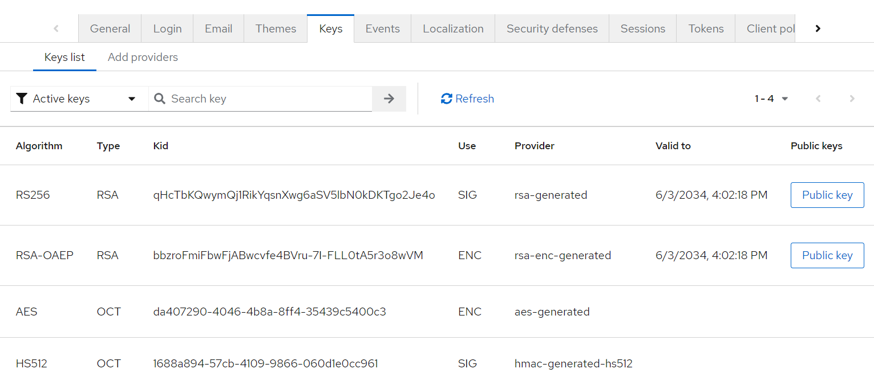
Task: Open the Tokens tab
Action: 706,29
